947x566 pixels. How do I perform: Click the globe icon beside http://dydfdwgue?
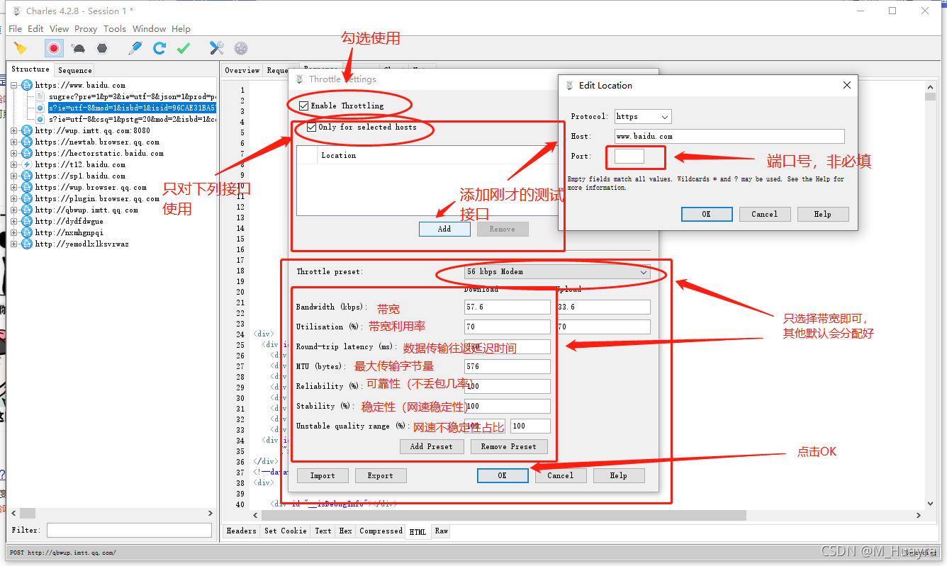tap(27, 221)
